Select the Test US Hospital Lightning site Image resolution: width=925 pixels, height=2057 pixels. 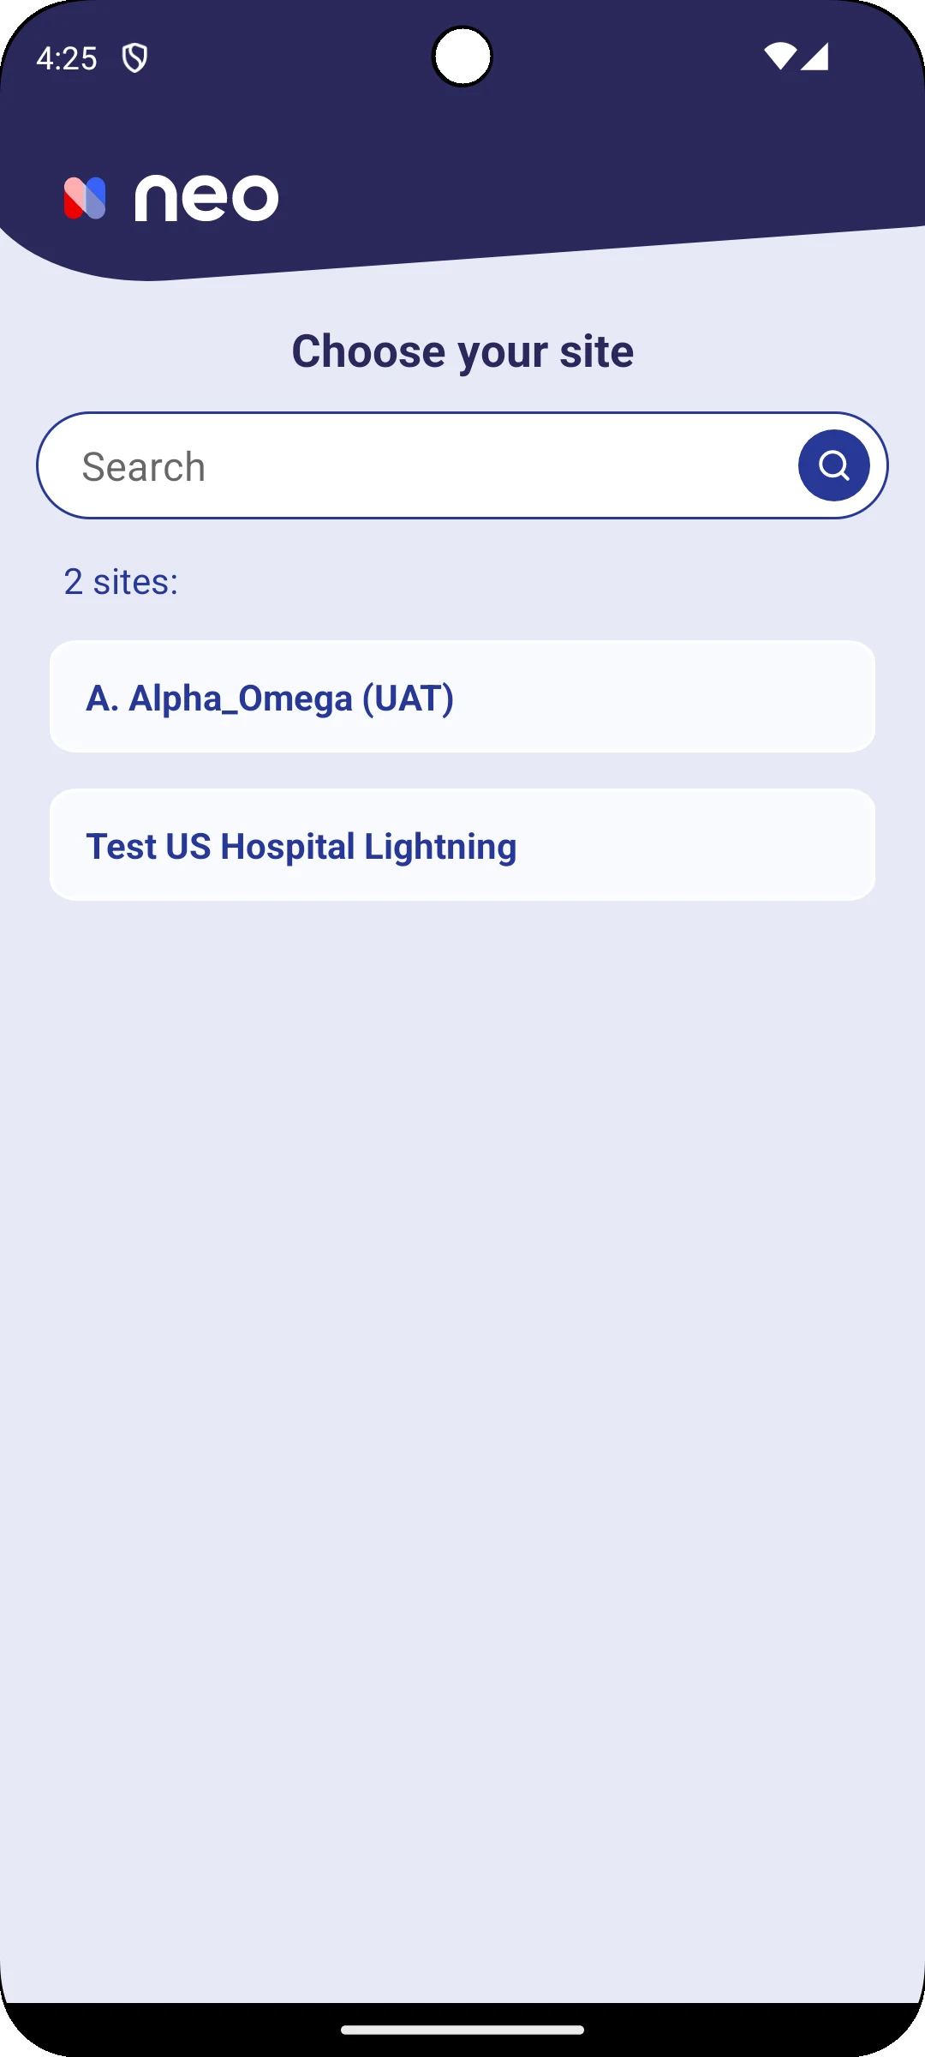[462, 845]
